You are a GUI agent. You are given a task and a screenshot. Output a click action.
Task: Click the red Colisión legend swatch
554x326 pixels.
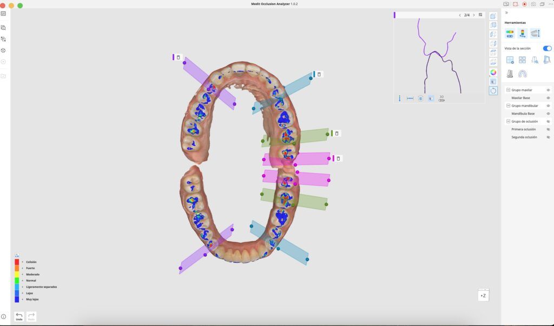pyautogui.click(x=17, y=262)
